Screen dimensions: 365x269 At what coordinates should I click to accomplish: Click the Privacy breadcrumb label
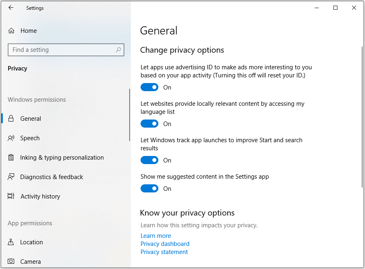tap(17, 68)
